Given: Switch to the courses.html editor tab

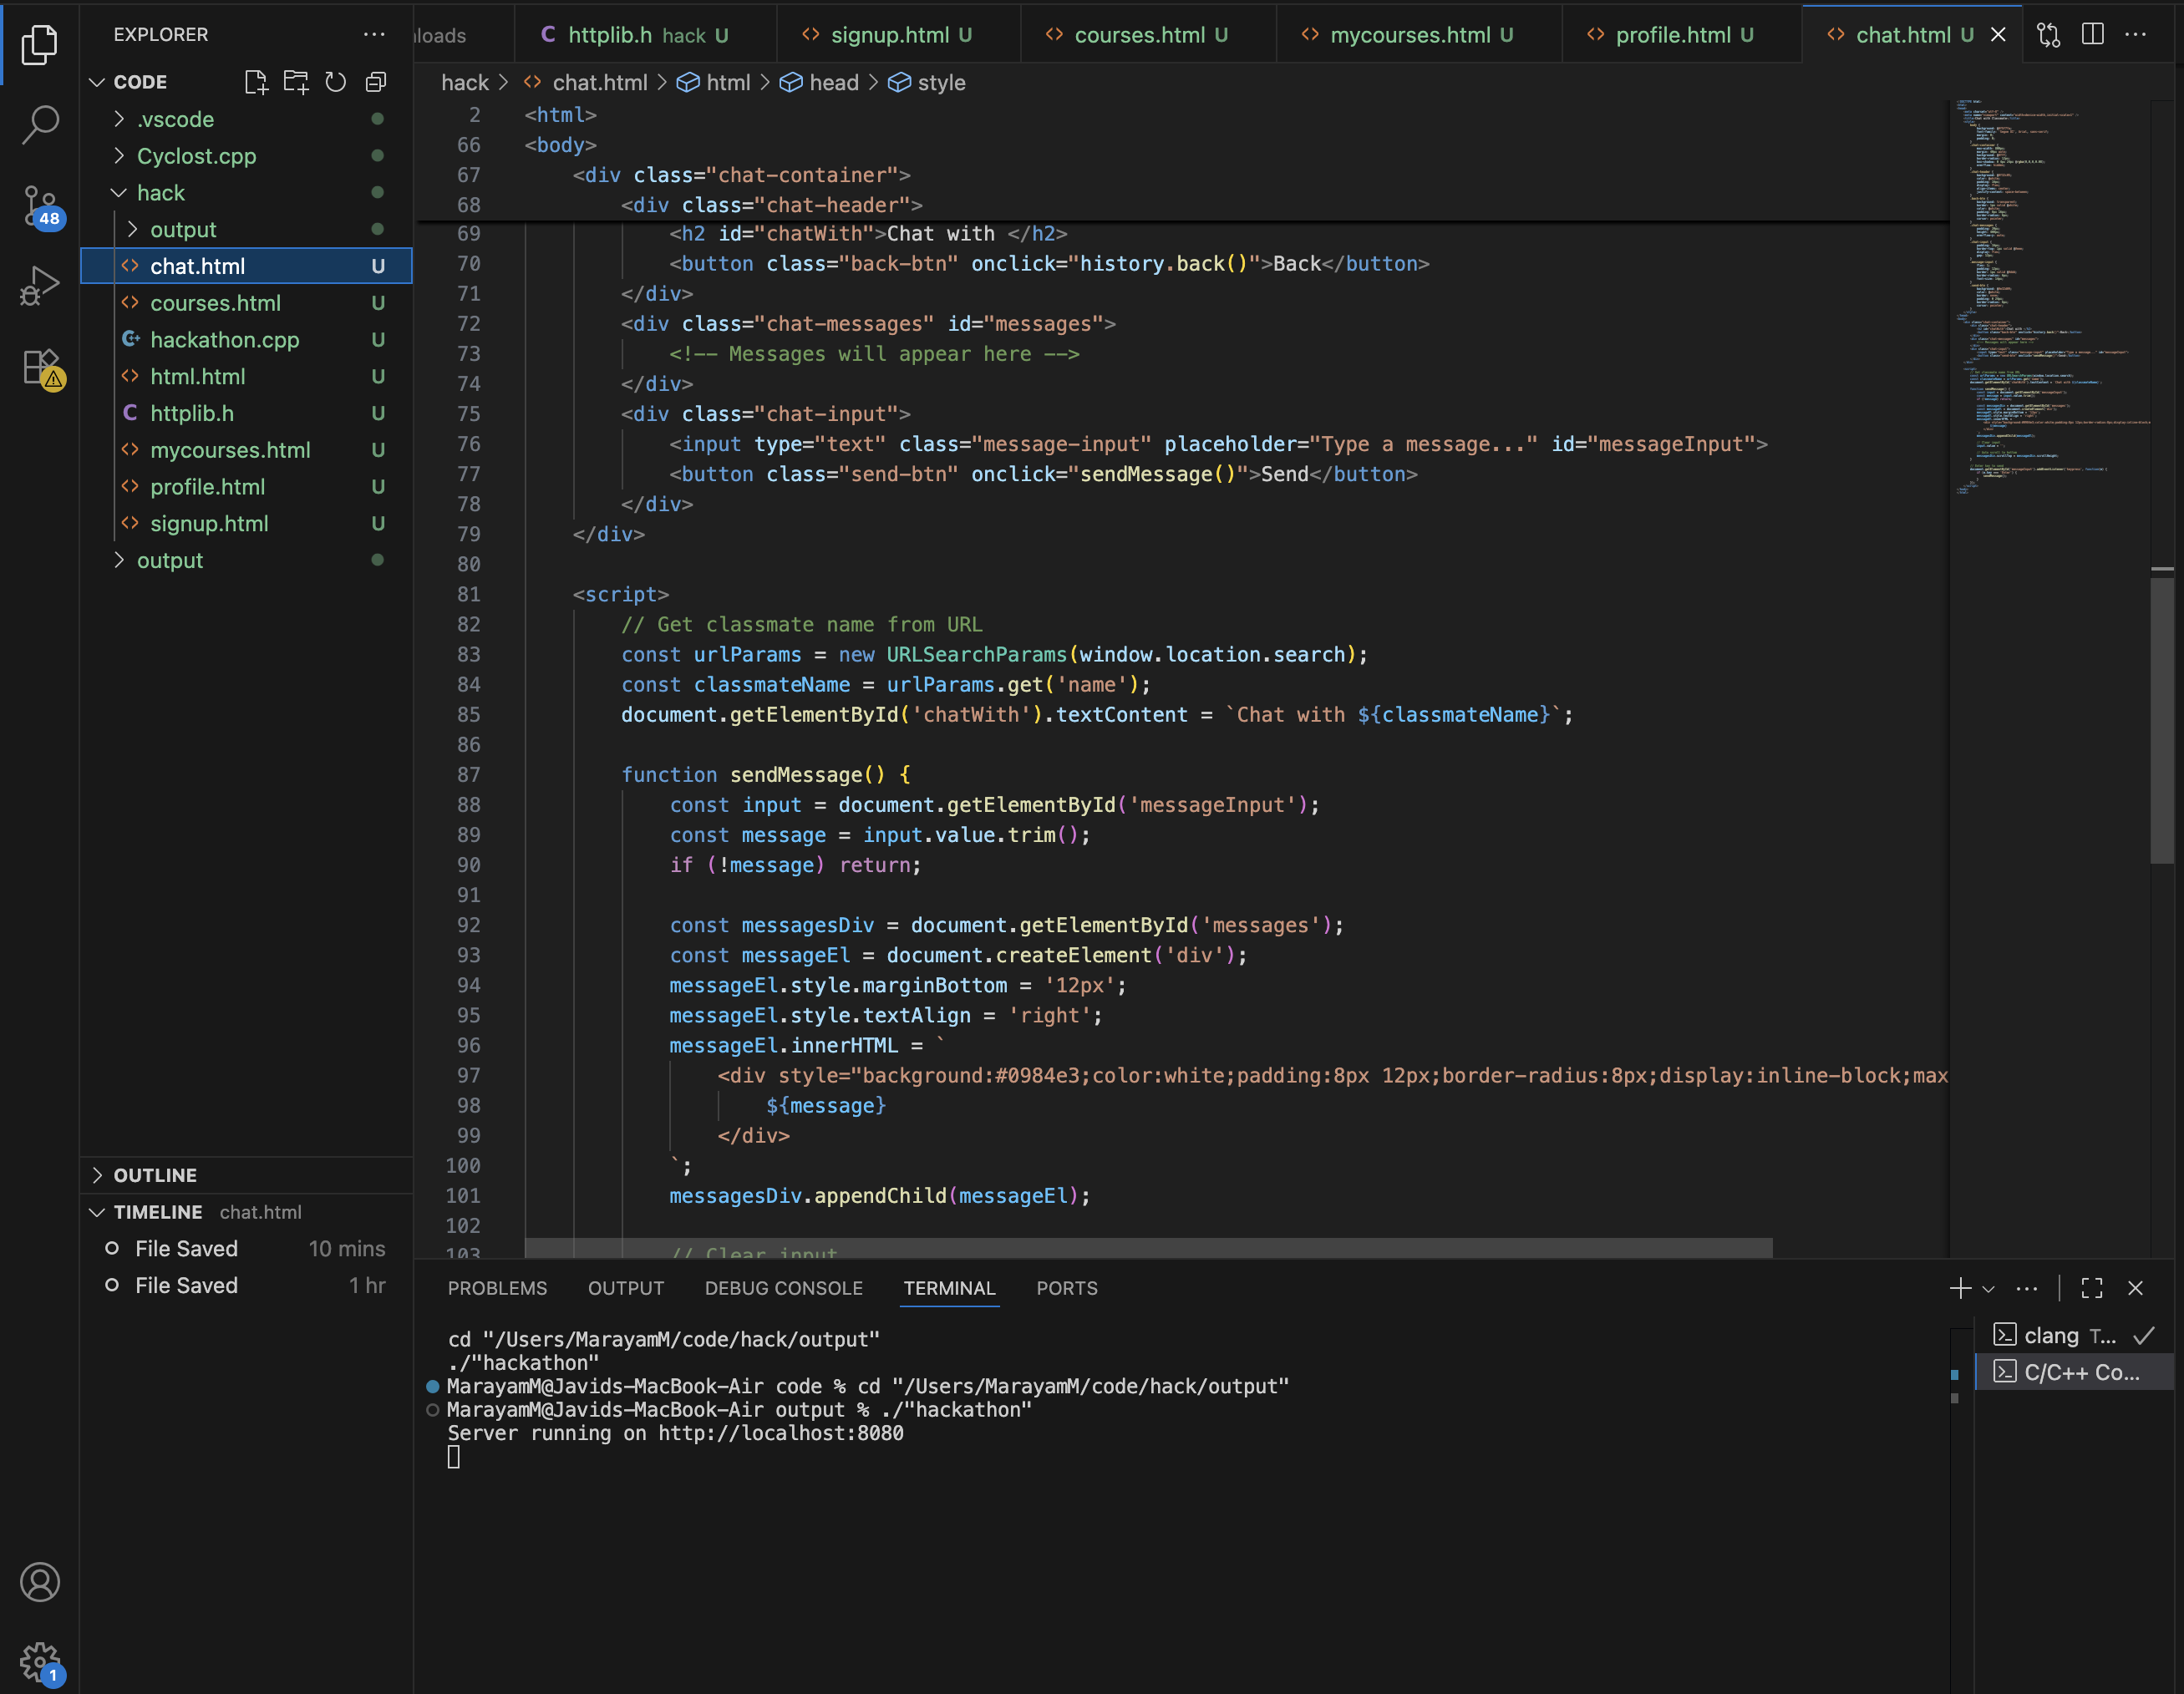Looking at the screenshot, I should click(x=1139, y=35).
